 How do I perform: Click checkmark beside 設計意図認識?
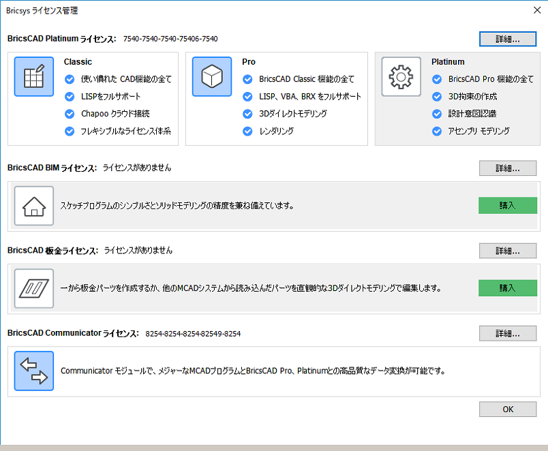click(x=437, y=114)
